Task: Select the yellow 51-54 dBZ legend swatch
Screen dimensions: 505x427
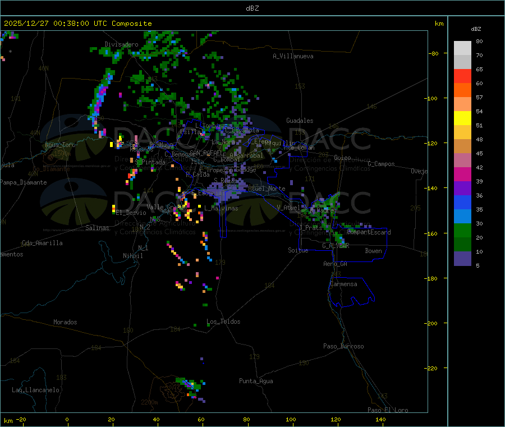Action: [x=462, y=118]
